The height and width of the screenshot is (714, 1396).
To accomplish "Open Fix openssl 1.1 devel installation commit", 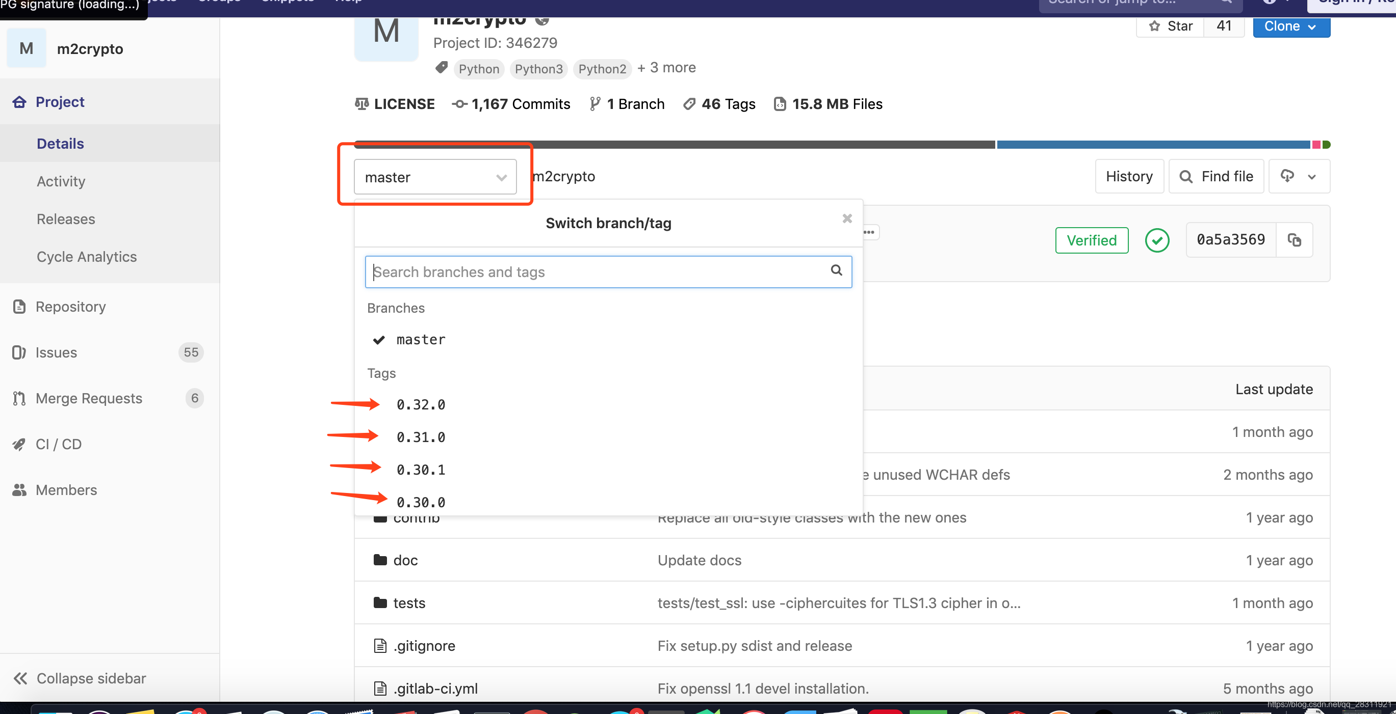I will 763,688.
